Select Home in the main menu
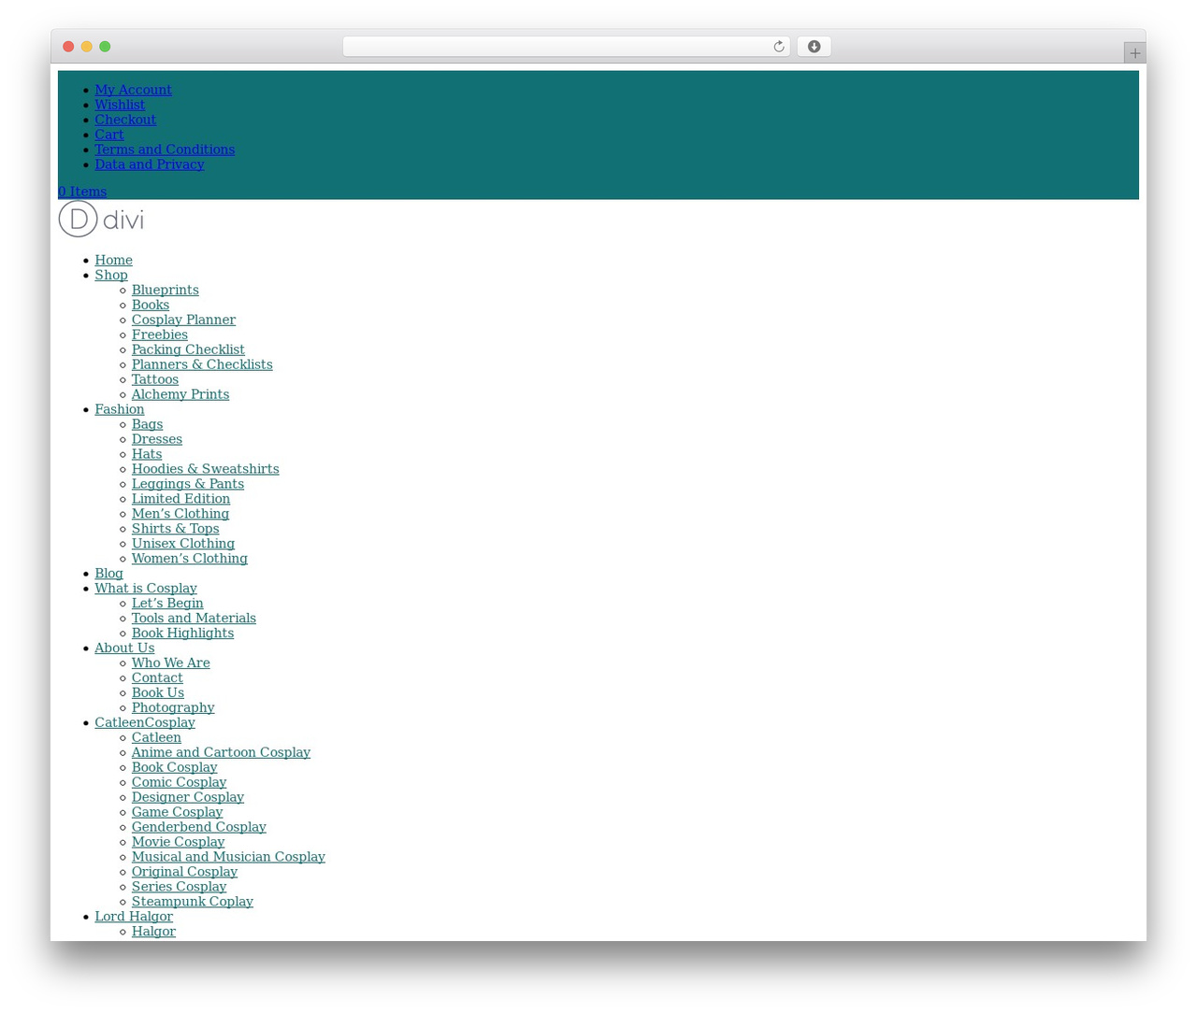The height and width of the screenshot is (1013, 1197). point(113,260)
